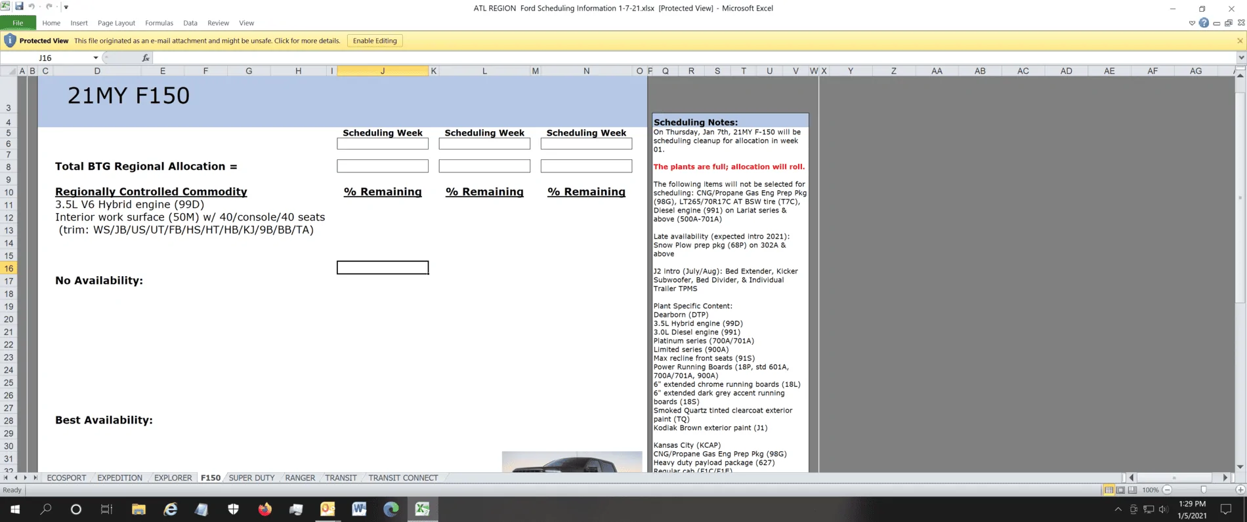Click the F-150 truck thumbnail image
Image resolution: width=1247 pixels, height=522 pixels.
click(x=572, y=462)
